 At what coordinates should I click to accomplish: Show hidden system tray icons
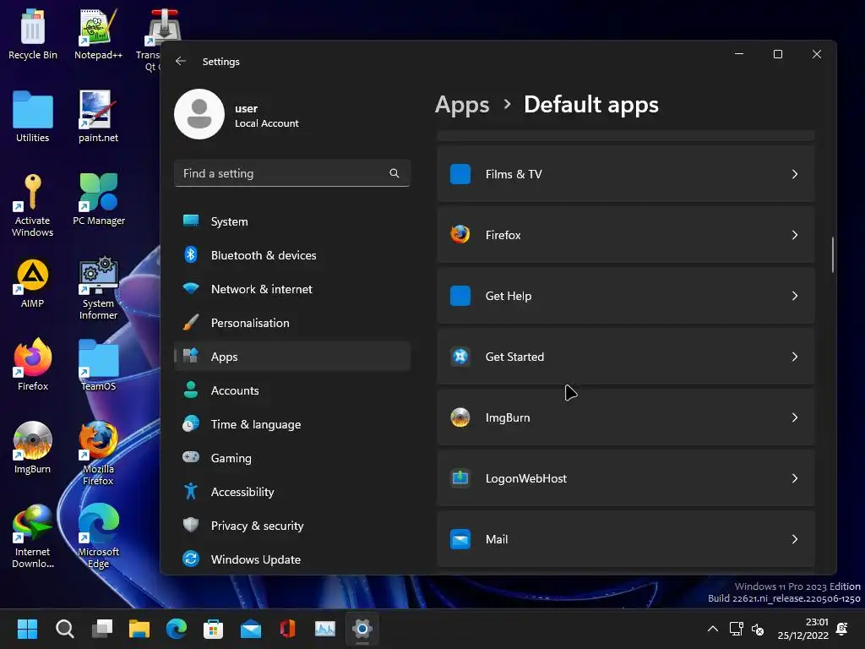713,629
